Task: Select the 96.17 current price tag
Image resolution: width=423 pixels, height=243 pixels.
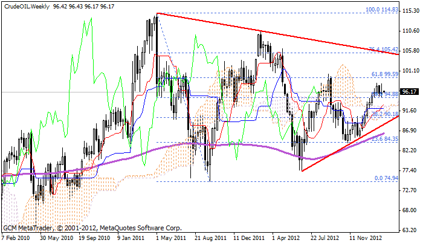Action: click(410, 91)
